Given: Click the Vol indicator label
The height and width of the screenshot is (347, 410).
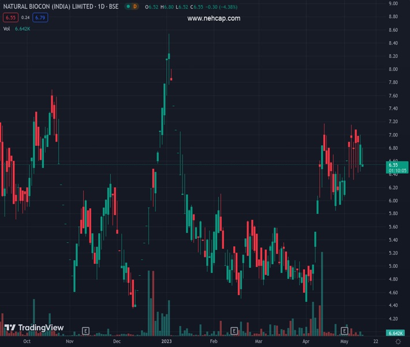Looking at the screenshot, I should tap(7, 28).
